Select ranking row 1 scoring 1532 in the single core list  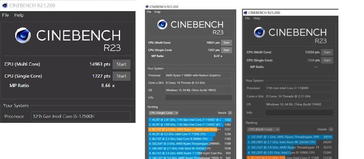point(190,120)
